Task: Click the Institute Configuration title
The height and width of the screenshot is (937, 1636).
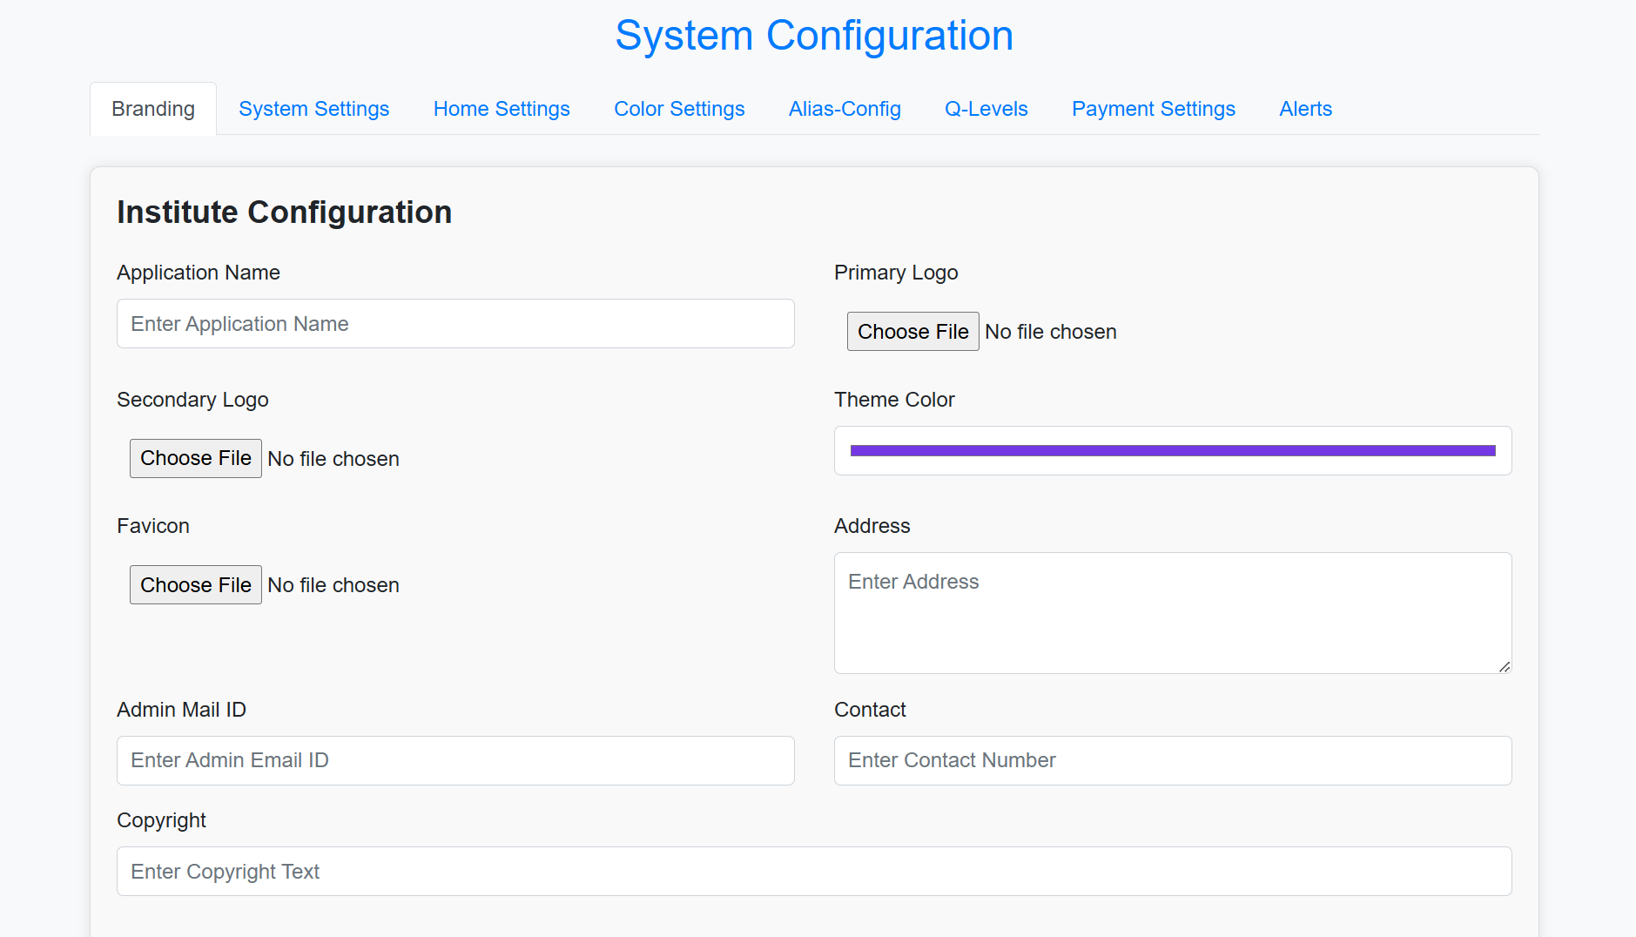Action: tap(284, 212)
